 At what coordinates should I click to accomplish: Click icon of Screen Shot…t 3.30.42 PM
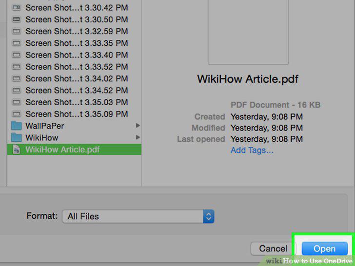pos(16,7)
